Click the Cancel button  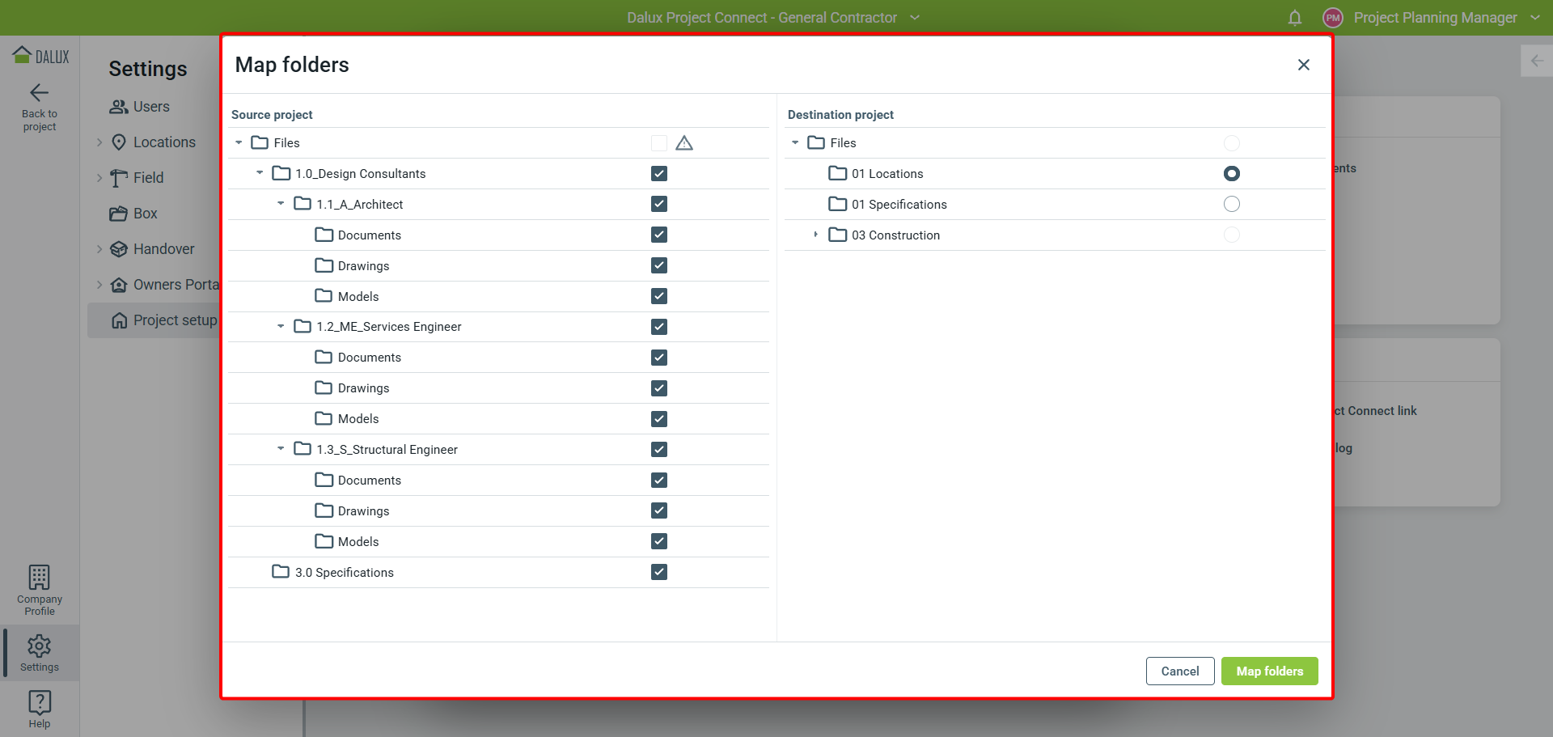(x=1179, y=671)
